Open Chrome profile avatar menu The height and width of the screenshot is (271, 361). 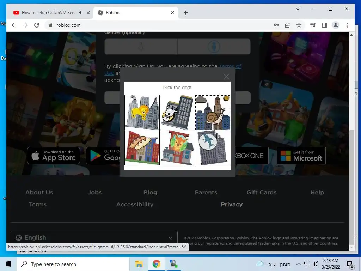coord(336,25)
